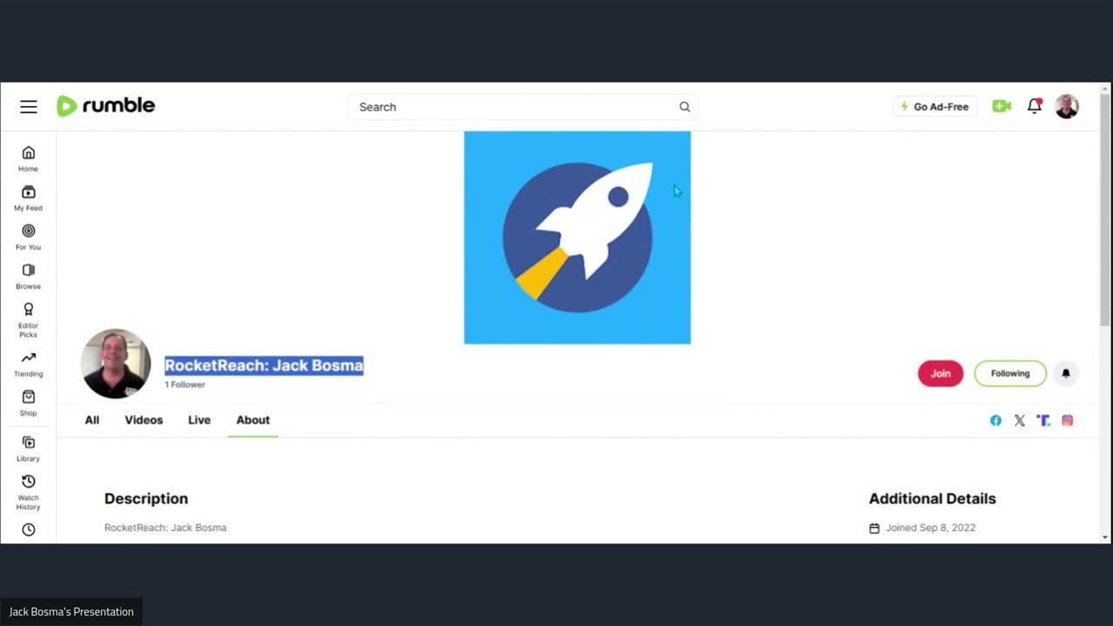Click the Following button
Viewport: 1113px width, 626px height.
1010,374
